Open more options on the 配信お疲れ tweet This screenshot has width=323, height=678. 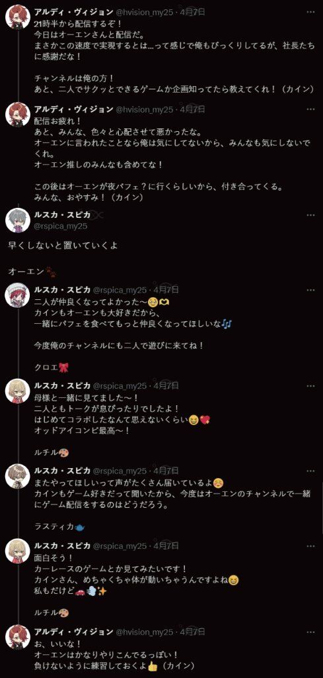click(310, 109)
